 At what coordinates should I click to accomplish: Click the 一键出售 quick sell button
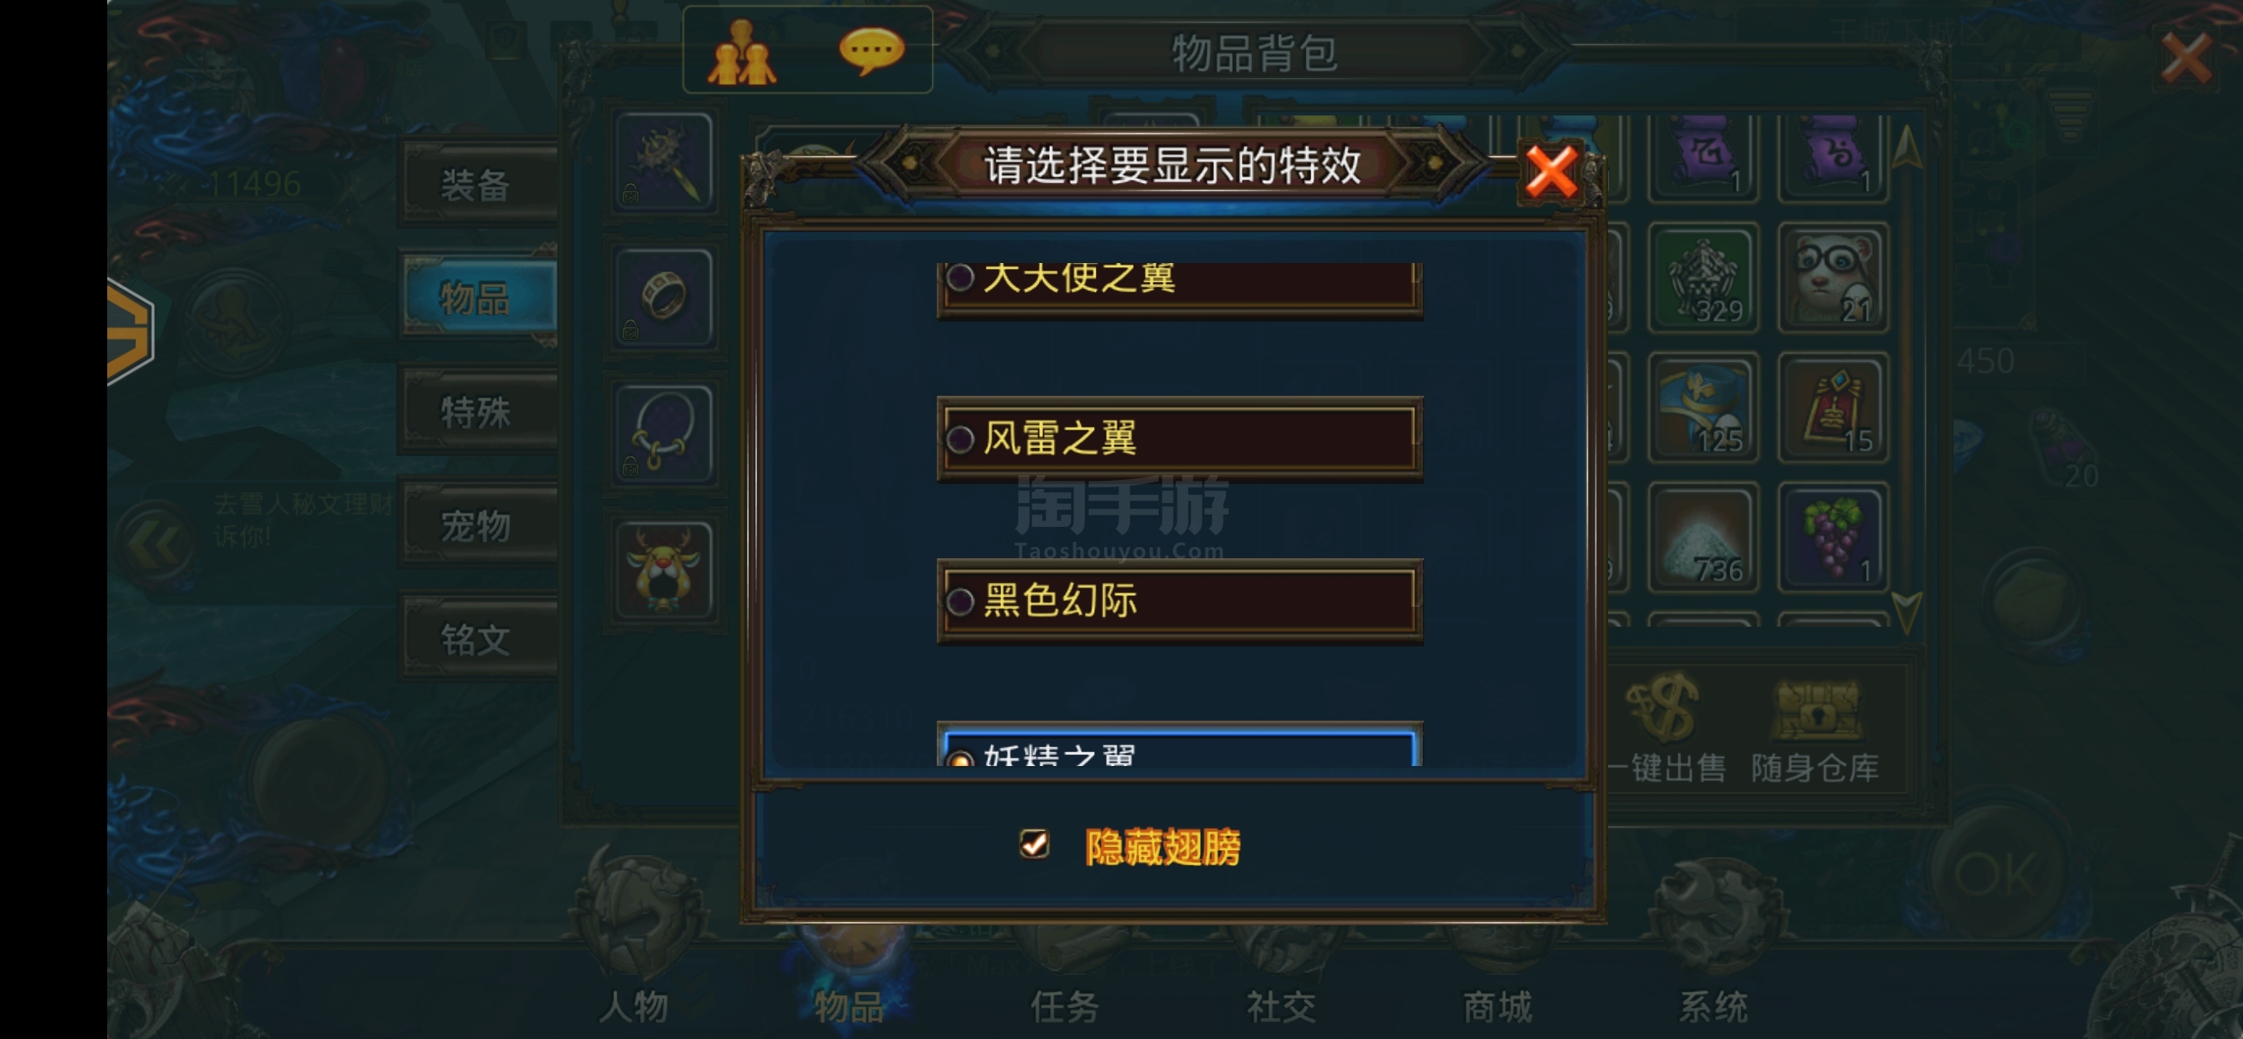(1665, 731)
